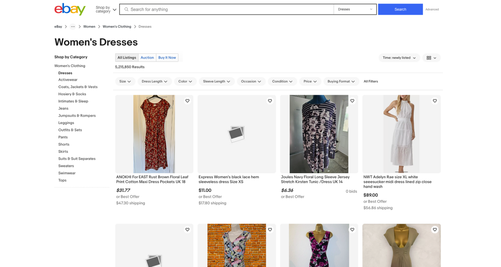
Task: Expand the Buying Format filter
Action: pos(341,81)
